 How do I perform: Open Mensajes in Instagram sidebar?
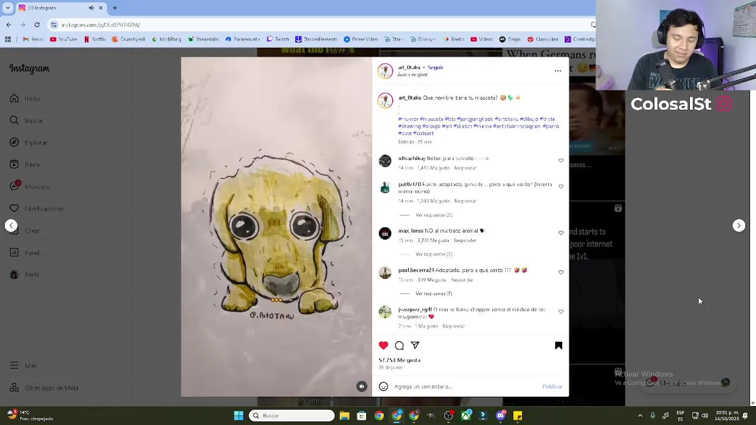click(30, 187)
